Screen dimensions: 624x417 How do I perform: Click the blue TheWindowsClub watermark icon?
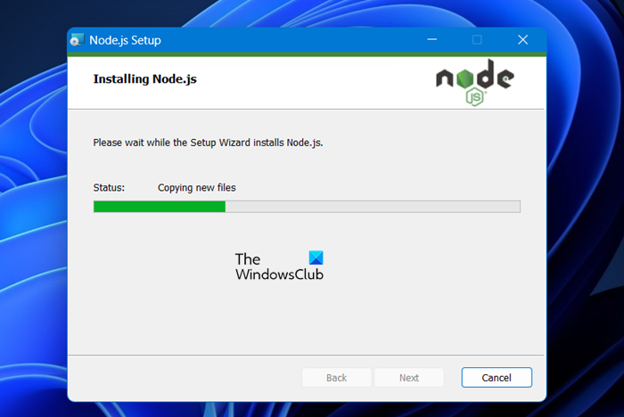pos(316,258)
